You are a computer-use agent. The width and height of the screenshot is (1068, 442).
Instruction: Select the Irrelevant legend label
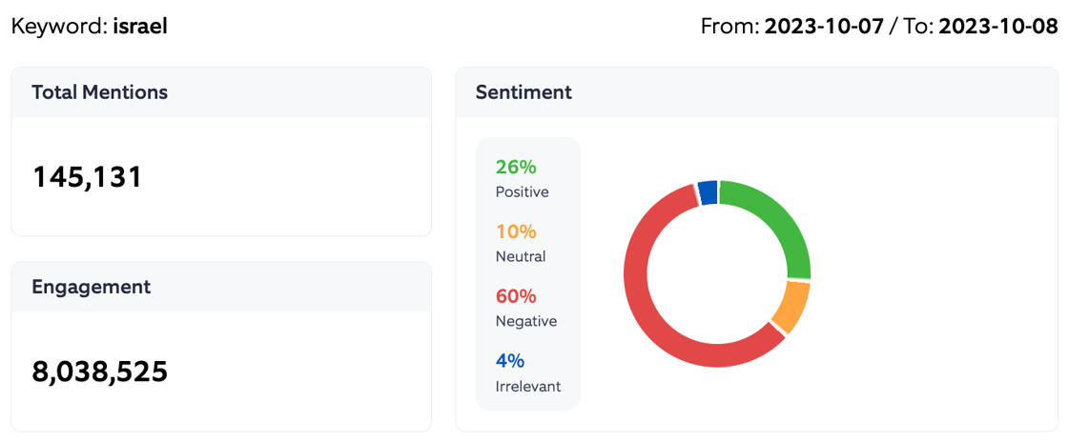pyautogui.click(x=528, y=386)
